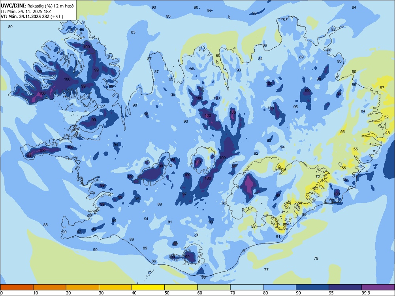Click the light orange 20–30 legend swatch

click(83, 287)
